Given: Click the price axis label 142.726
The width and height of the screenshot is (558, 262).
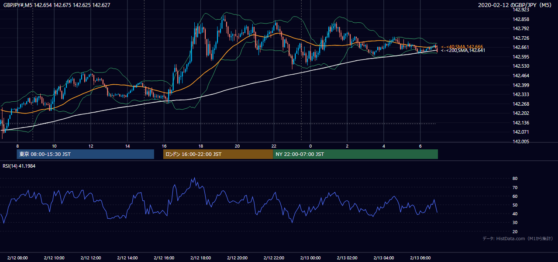Looking at the screenshot, I should [x=521, y=38].
